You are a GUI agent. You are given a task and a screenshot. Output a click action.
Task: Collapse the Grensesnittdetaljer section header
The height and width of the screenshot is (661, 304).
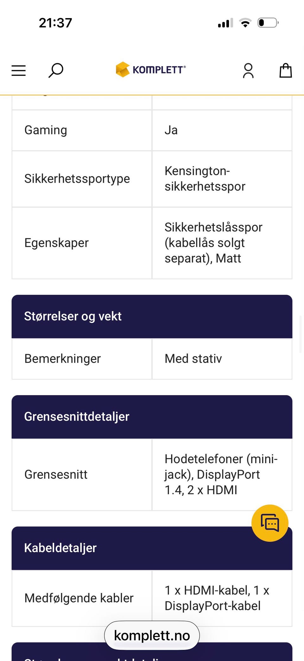point(152,417)
